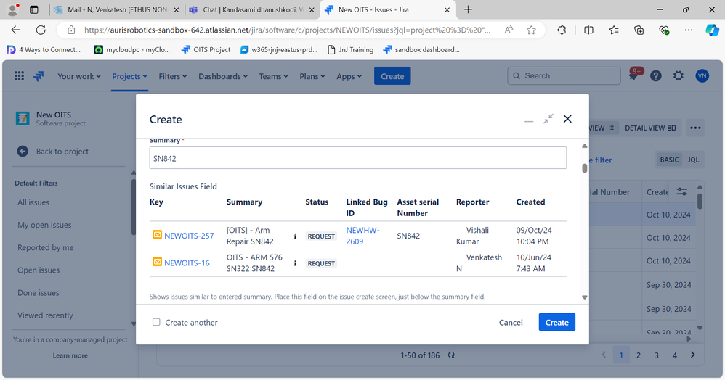725x380 pixels.
Task: Open the Jira help question mark icon
Action: pos(656,75)
